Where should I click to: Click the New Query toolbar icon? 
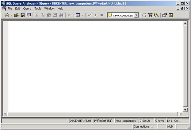(7, 15)
